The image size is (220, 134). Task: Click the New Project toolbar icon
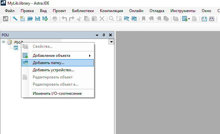(23, 19)
